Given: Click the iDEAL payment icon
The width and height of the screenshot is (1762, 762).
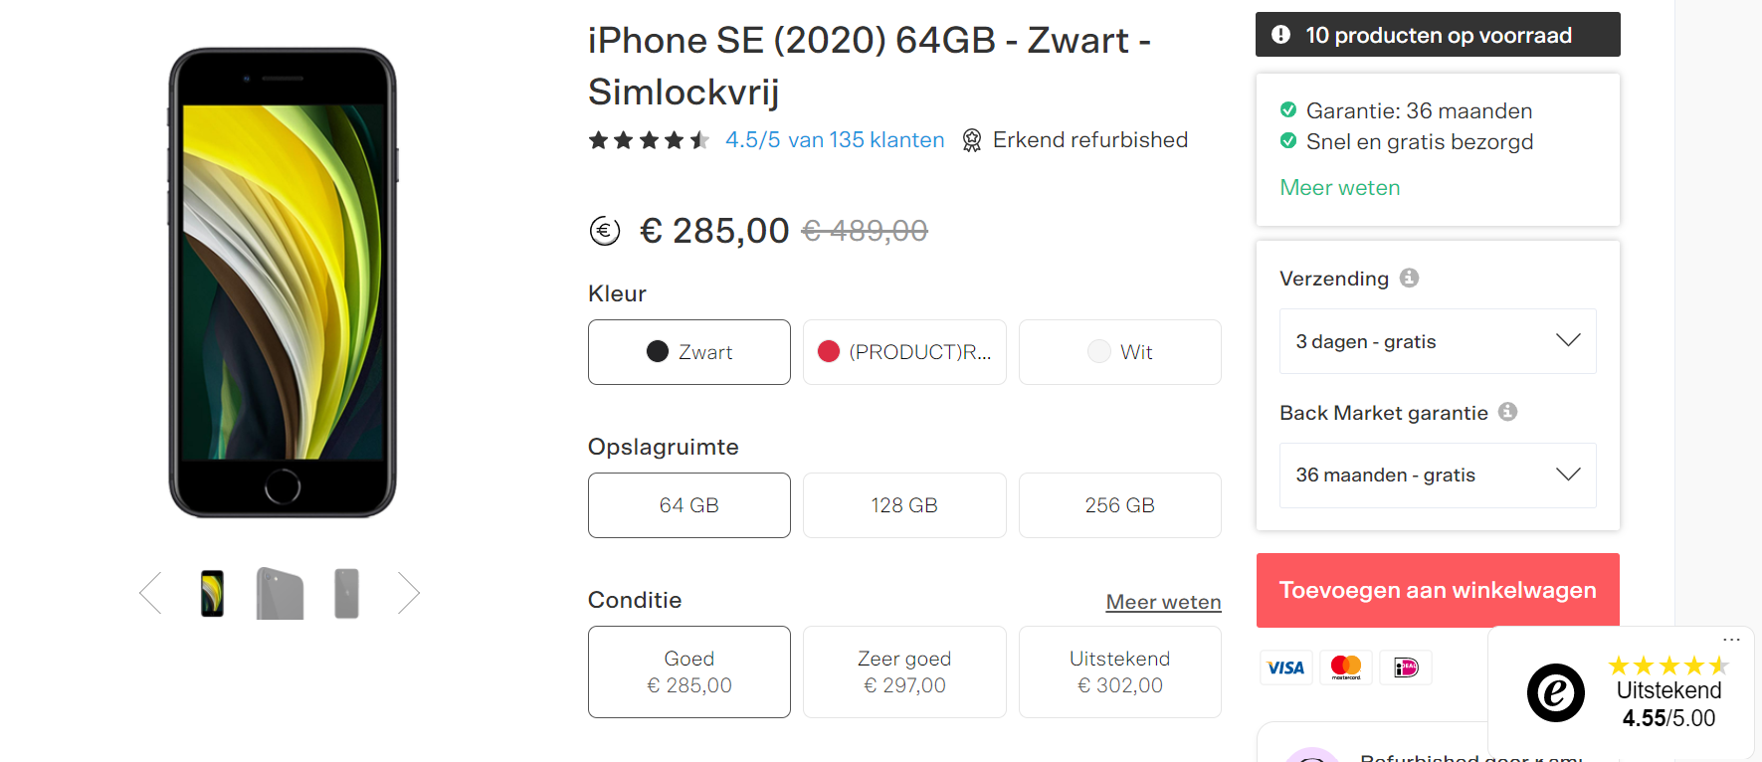Looking at the screenshot, I should click(1406, 667).
